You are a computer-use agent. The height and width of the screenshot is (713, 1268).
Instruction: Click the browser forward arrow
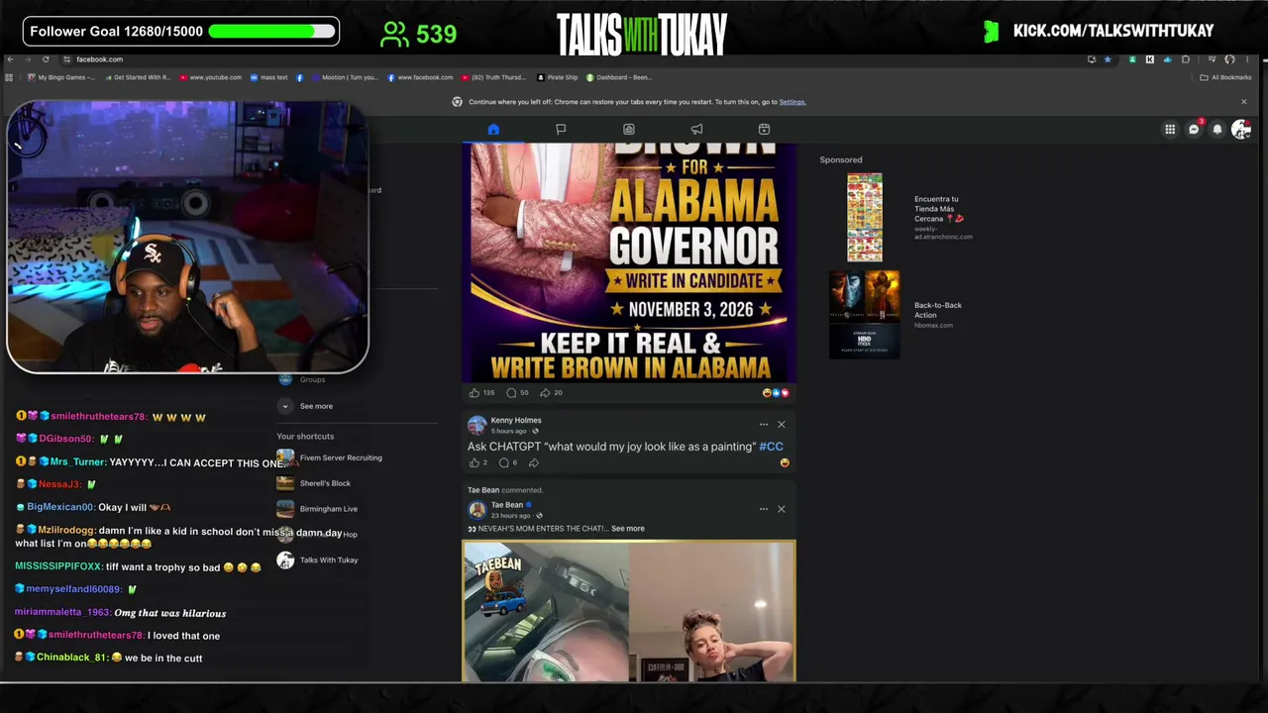[28, 59]
